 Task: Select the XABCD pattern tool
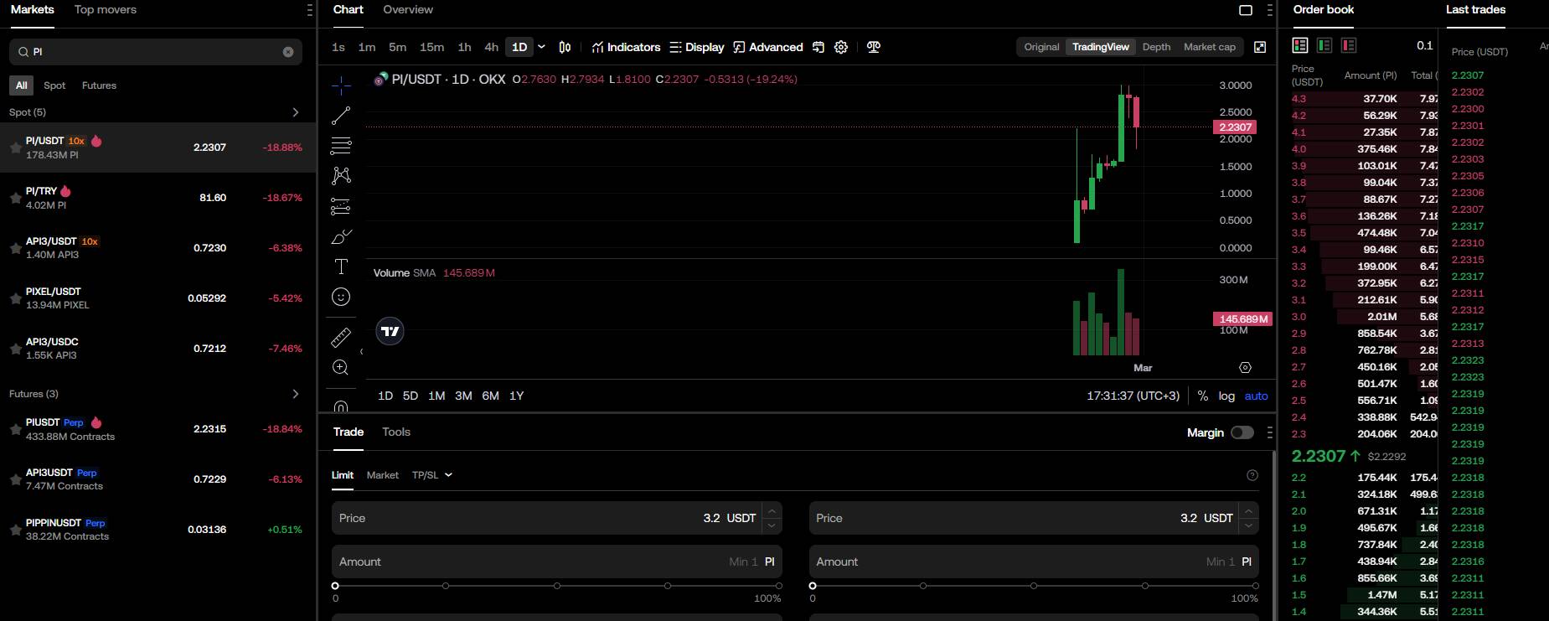click(341, 176)
